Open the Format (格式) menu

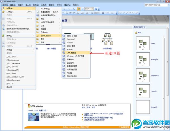pyautogui.click(x=36, y=5)
